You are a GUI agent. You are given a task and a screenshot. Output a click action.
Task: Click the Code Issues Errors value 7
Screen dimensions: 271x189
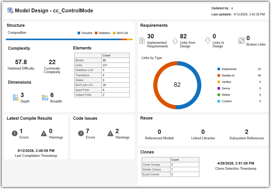point(88,131)
